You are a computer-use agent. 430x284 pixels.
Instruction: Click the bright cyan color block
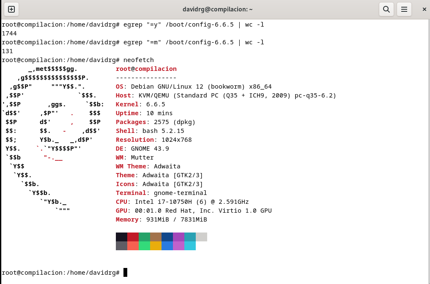190,246
